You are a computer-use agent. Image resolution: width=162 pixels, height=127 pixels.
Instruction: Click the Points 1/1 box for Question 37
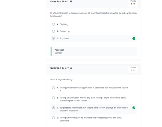133,69
